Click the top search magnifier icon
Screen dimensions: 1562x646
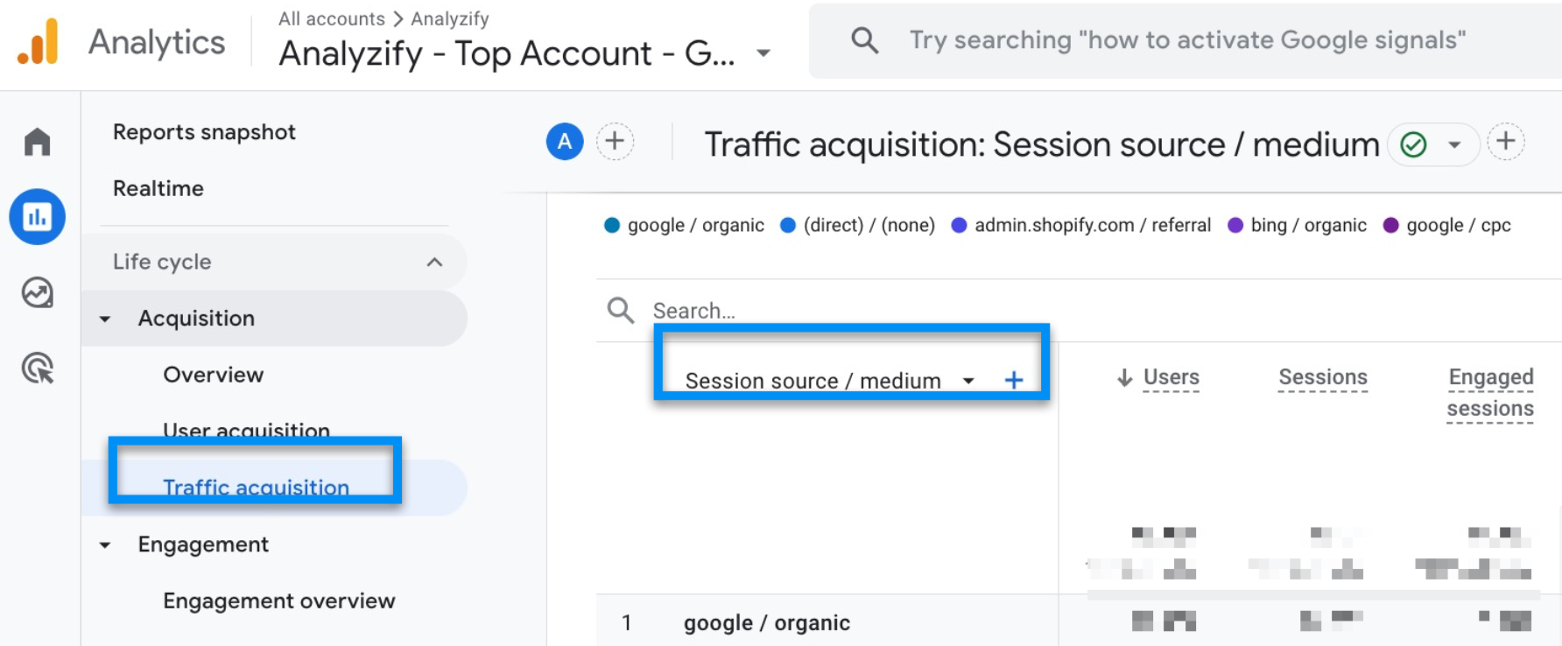click(x=865, y=40)
